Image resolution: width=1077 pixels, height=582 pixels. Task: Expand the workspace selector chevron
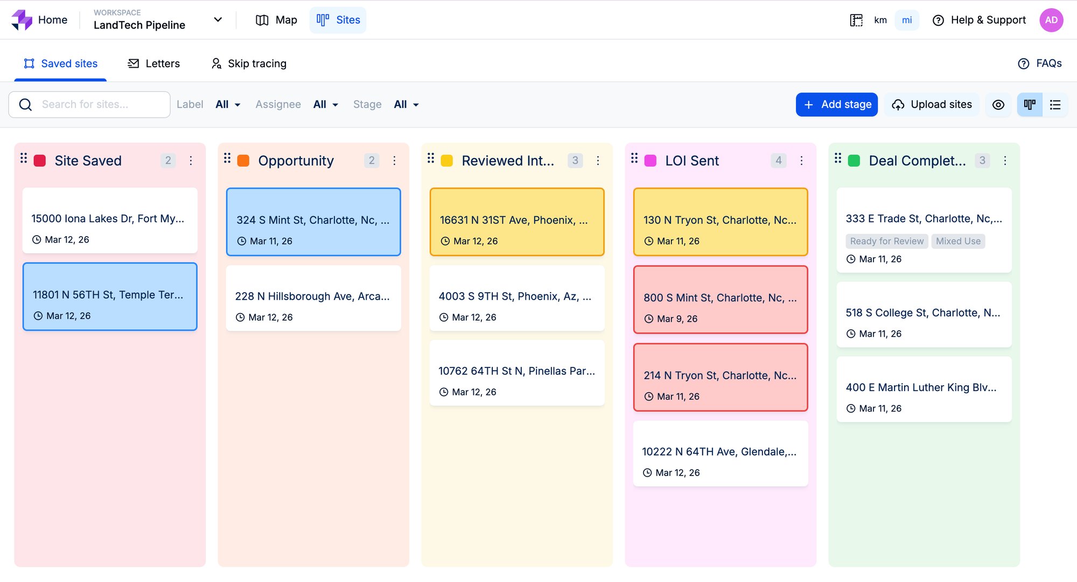click(x=218, y=19)
